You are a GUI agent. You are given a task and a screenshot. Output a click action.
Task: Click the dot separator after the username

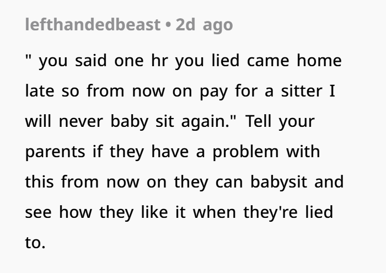click(167, 25)
